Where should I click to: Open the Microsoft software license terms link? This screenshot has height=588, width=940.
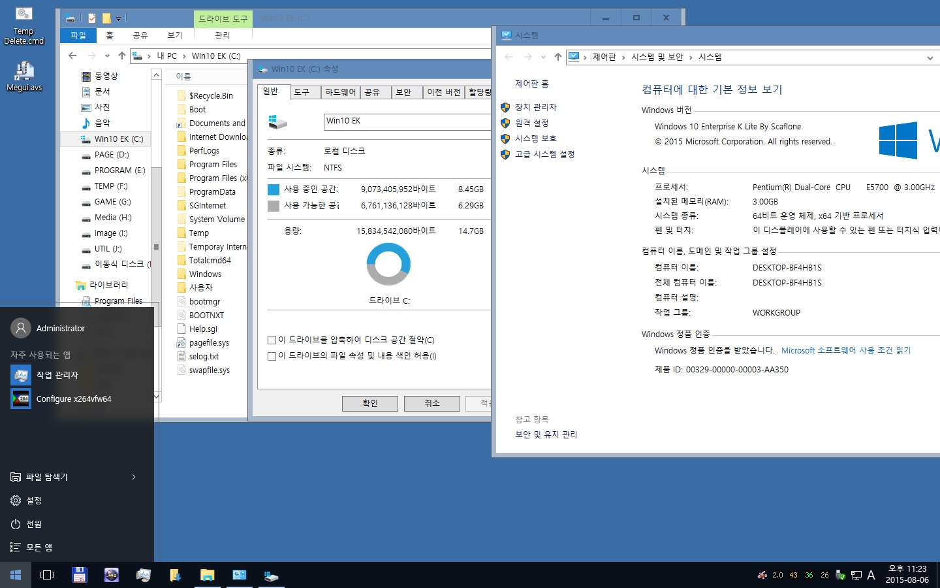pyautogui.click(x=846, y=351)
